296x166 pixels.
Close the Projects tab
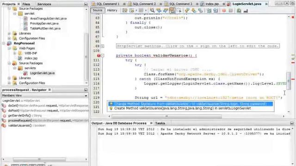pyautogui.click(x=18, y=4)
